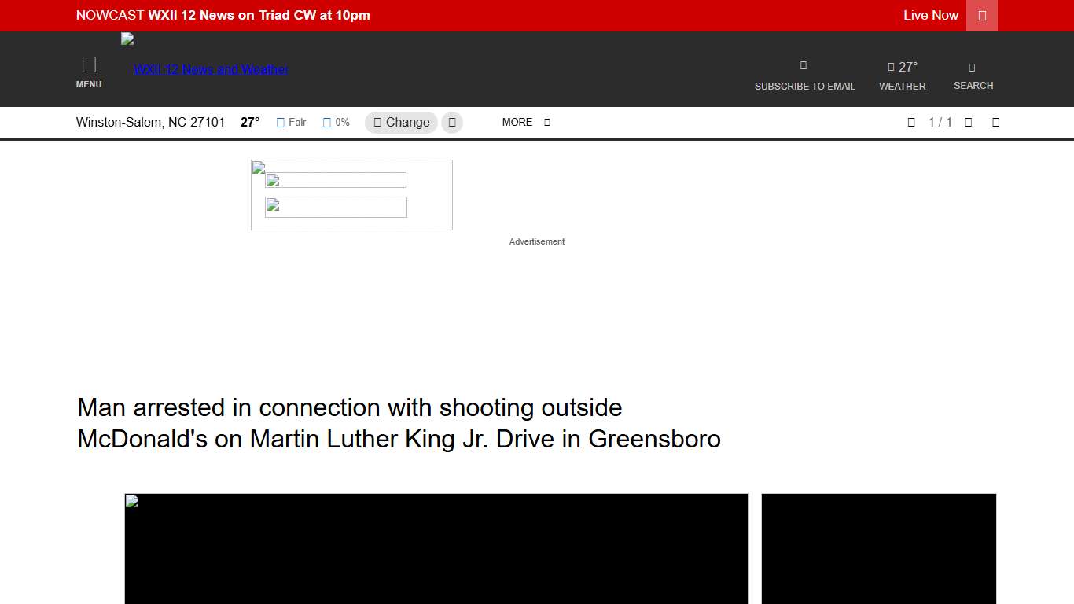Image resolution: width=1074 pixels, height=604 pixels.
Task: Click the Live Now icon button
Action: (x=981, y=16)
